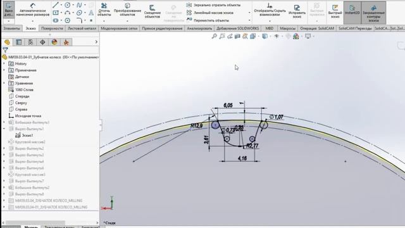Image resolution: width=405 pixels, height=228 pixels.
Task: Select the Sketch Fillet tool
Action: coord(79,20)
